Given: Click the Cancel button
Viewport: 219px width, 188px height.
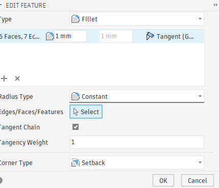Looking at the screenshot, I should tap(198, 180).
